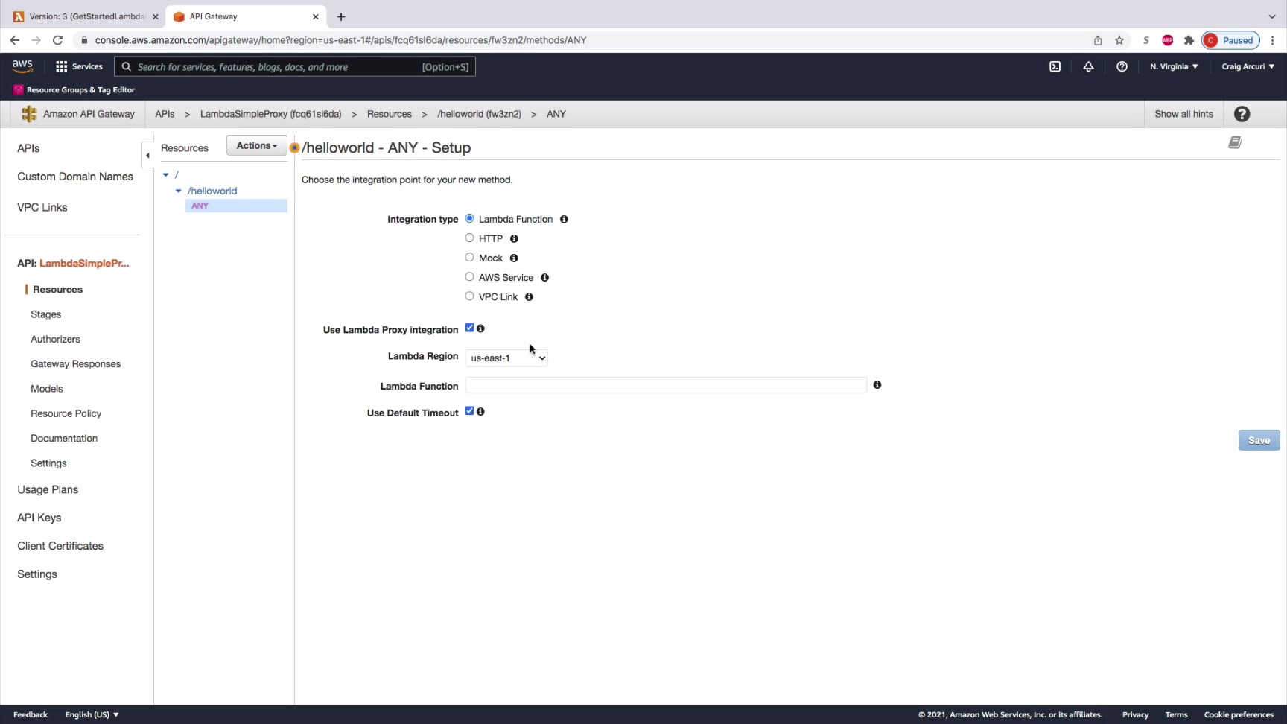Reload the current page
1287x724 pixels.
57,40
